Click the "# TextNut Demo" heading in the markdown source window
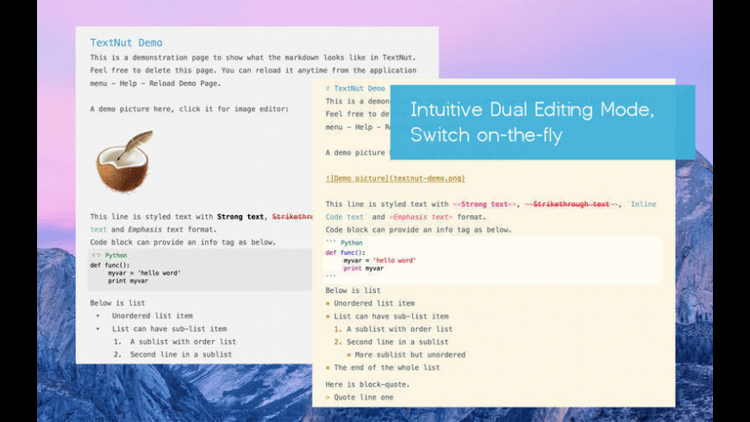This screenshot has height=422, width=750. coord(355,89)
